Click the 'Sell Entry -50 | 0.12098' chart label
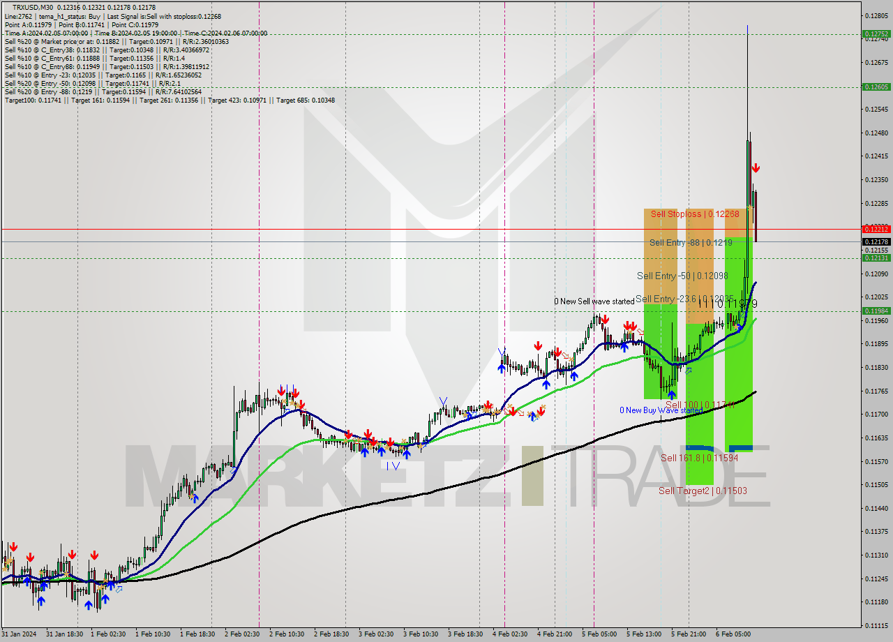The width and height of the screenshot is (893, 642). (x=683, y=276)
